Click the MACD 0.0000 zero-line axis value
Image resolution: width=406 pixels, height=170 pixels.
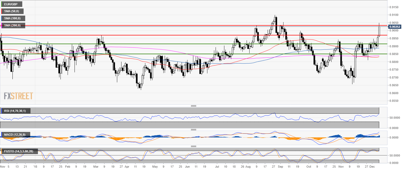[395, 137]
